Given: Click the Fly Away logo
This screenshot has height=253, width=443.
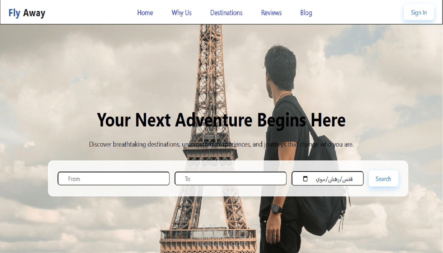Looking at the screenshot, I should pos(27,13).
